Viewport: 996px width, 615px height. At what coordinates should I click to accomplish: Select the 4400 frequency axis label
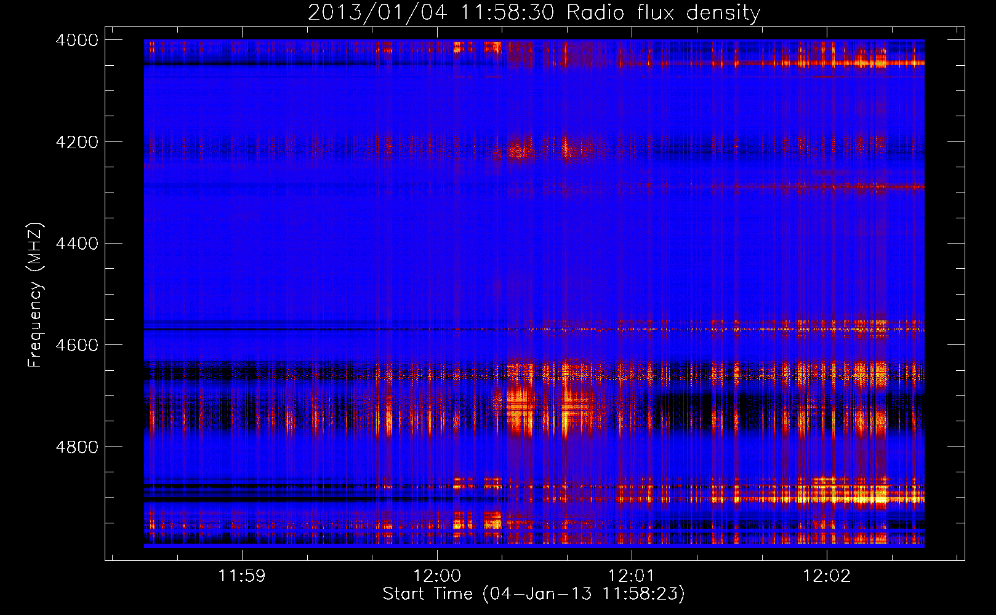click(x=77, y=244)
